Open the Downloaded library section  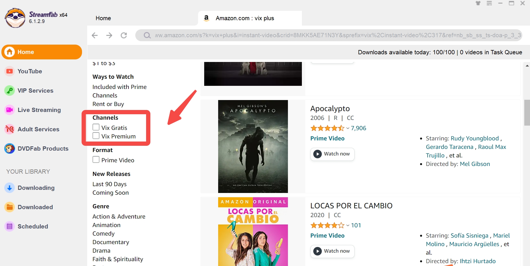point(35,207)
